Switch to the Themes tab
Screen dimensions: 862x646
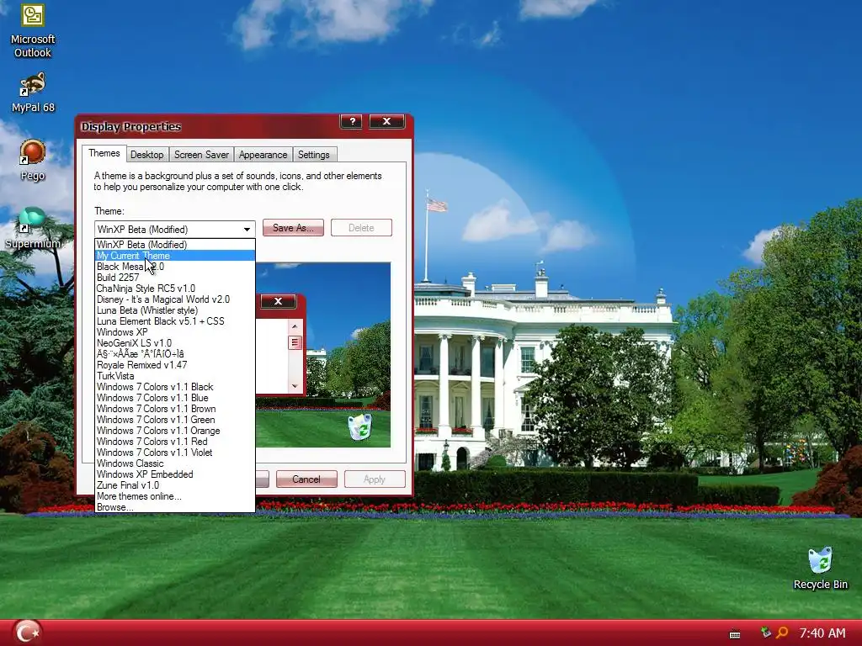pyautogui.click(x=104, y=153)
